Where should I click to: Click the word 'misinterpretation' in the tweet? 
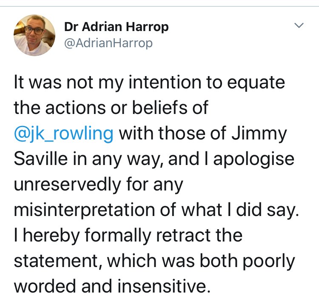click(85, 210)
